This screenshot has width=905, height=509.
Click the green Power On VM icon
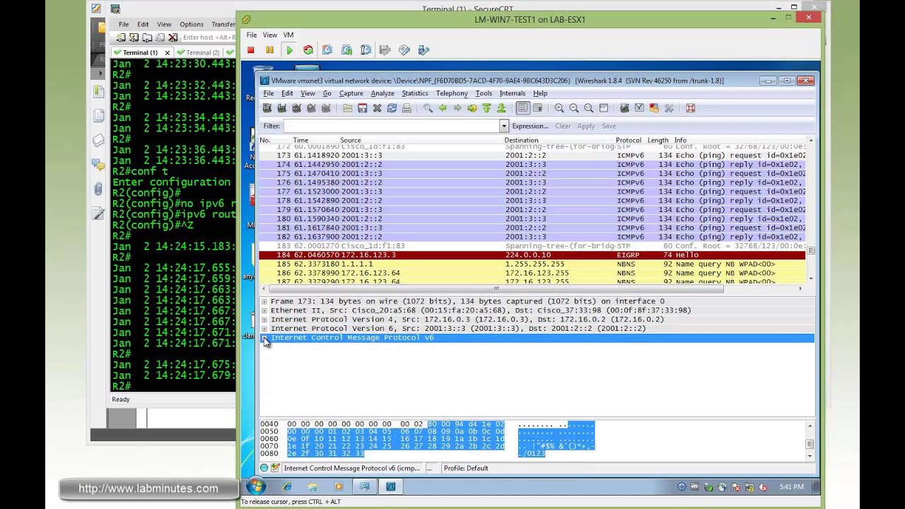point(289,50)
